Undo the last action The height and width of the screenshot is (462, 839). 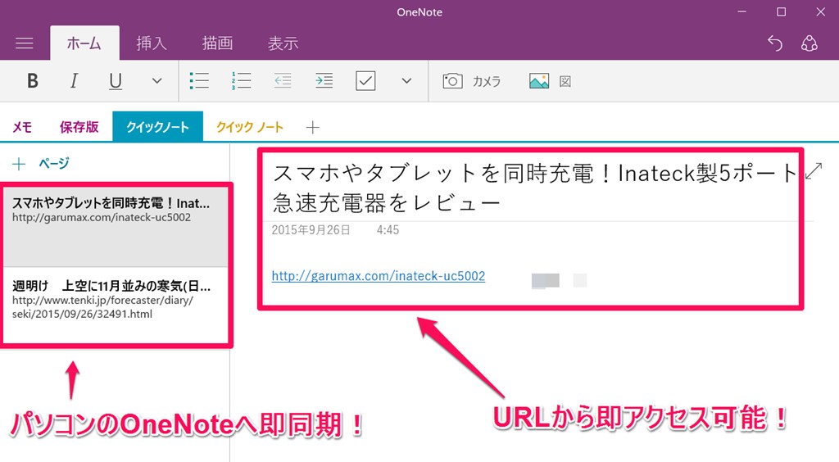pos(774,43)
